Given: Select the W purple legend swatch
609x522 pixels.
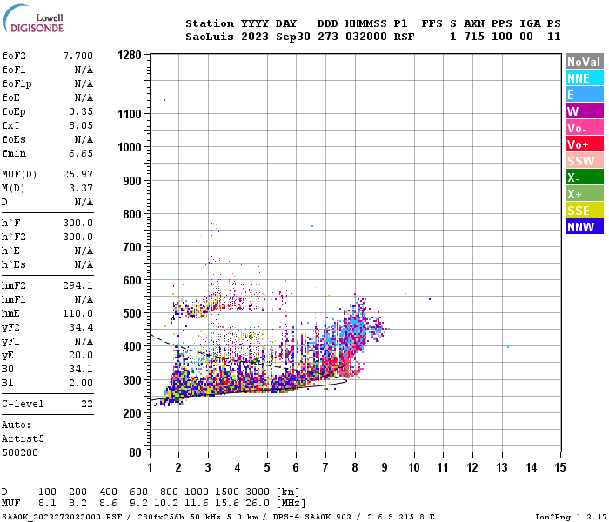Looking at the screenshot, I should pos(585,111).
